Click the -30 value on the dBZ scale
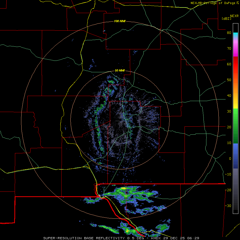240x240 pixels. [228, 206]
